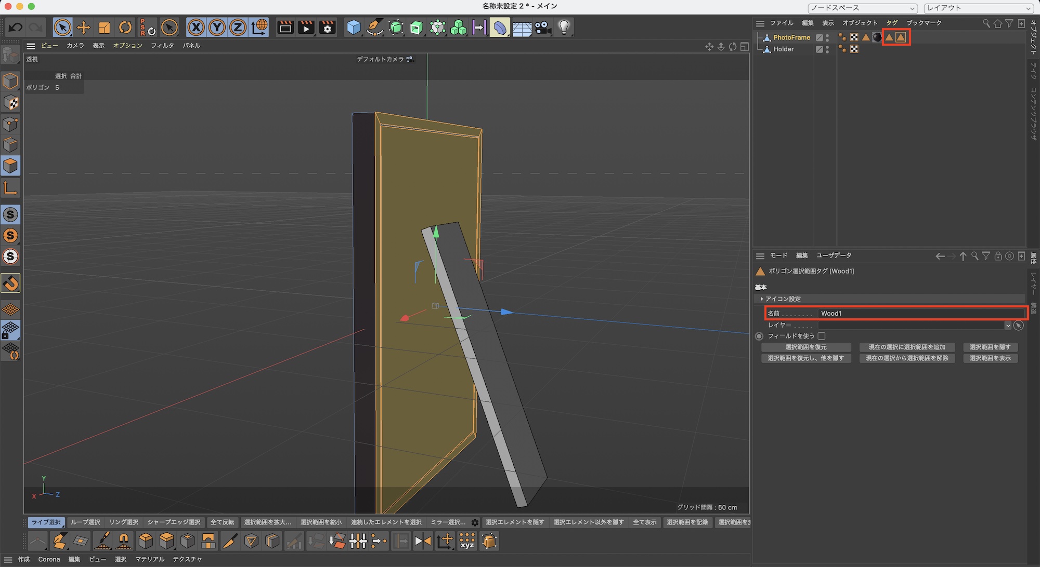The height and width of the screenshot is (567, 1040).
Task: Select the Move tool in top toolbar
Action: [x=83, y=28]
